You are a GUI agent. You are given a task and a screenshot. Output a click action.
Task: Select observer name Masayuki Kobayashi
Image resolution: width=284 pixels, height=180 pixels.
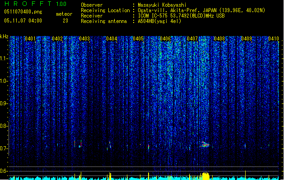point(162,5)
